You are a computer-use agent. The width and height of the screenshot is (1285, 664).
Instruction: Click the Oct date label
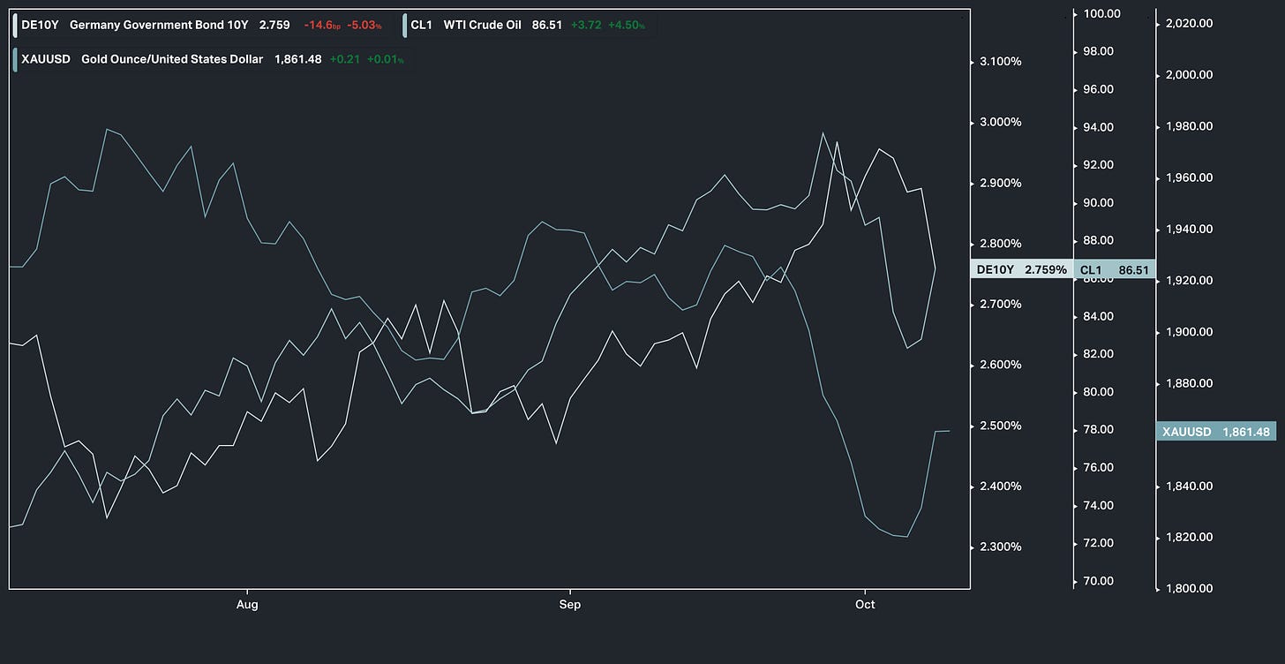pos(865,605)
